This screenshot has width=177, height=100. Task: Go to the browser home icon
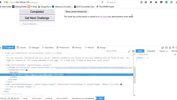point(156,2)
